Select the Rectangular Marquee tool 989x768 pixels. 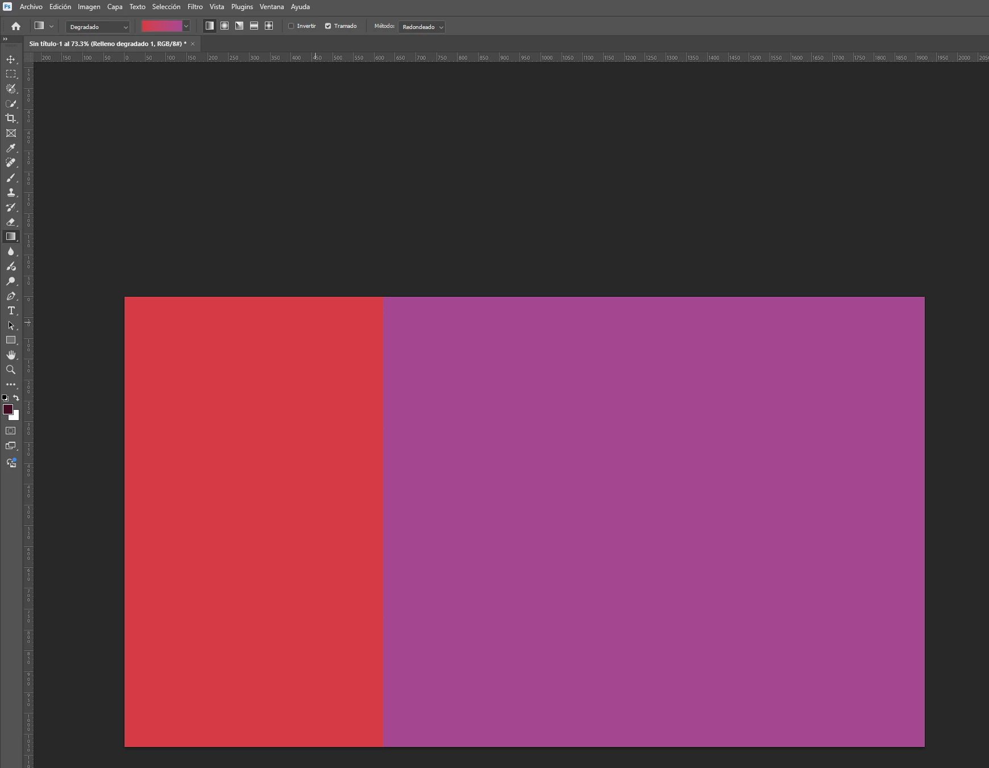pyautogui.click(x=11, y=74)
